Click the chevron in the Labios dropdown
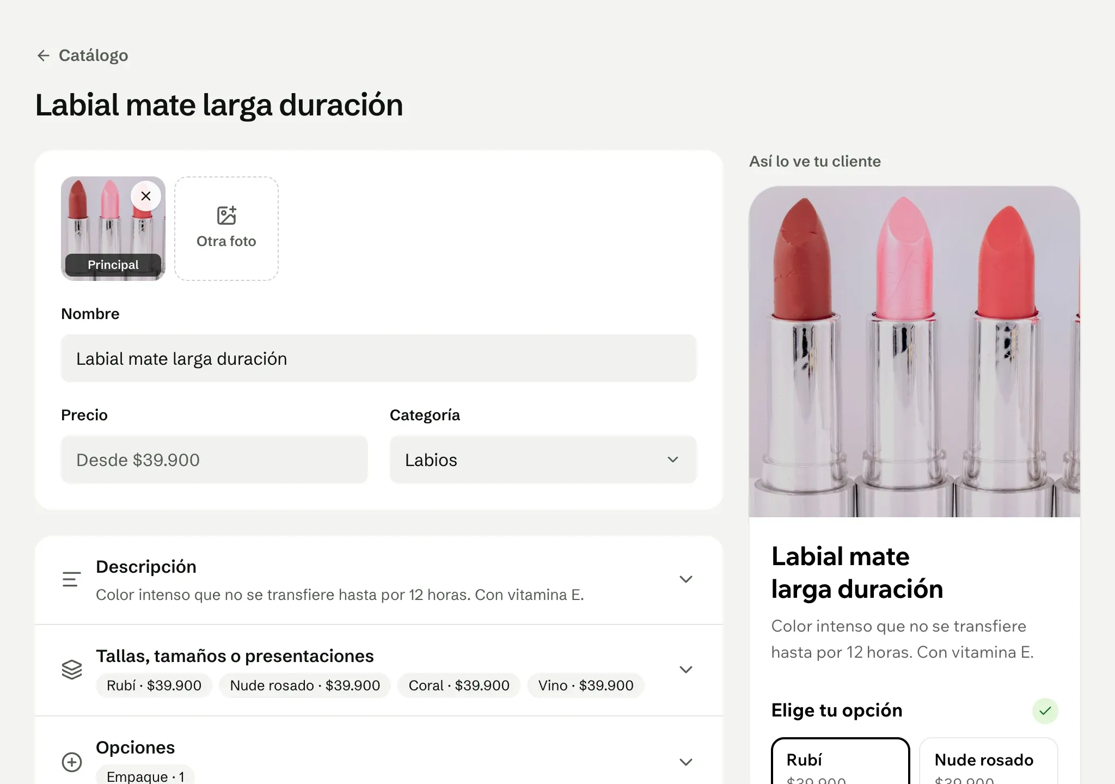 [673, 460]
